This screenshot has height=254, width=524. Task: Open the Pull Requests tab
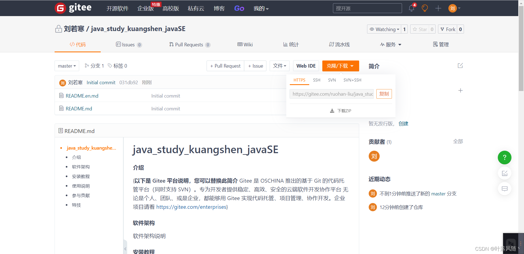pos(190,44)
